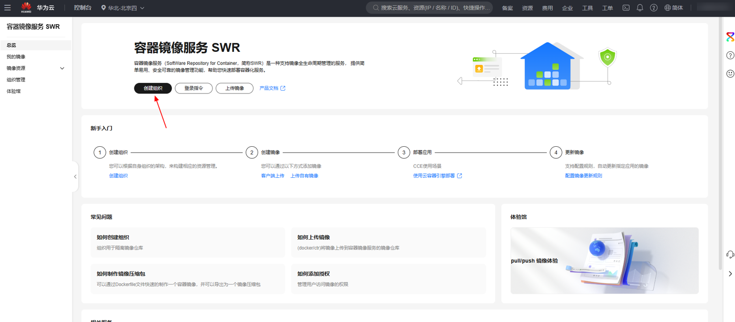This screenshot has height=322, width=735.
Task: Click the colorful assistant icon at top right
Action: coord(730,37)
